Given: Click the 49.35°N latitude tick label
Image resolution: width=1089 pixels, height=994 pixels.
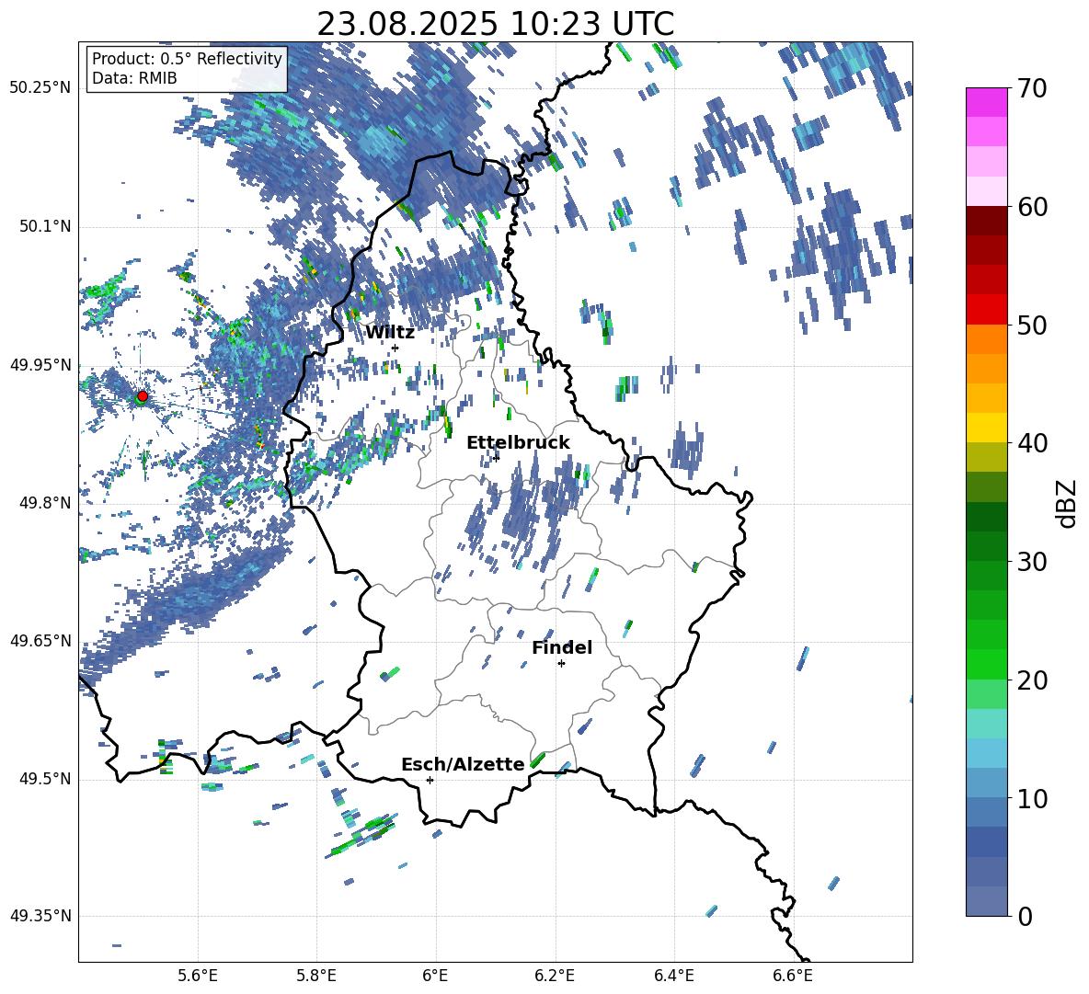Looking at the screenshot, I should click(40, 916).
